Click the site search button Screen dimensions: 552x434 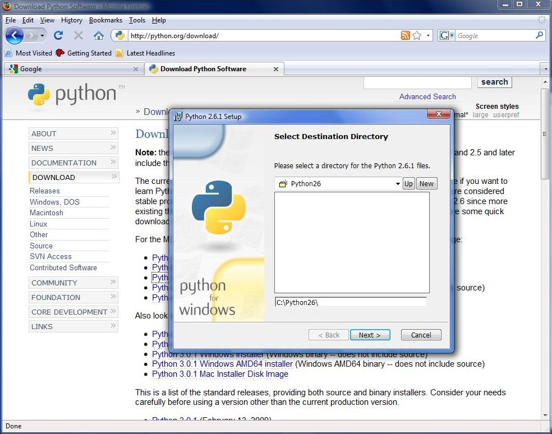point(495,82)
